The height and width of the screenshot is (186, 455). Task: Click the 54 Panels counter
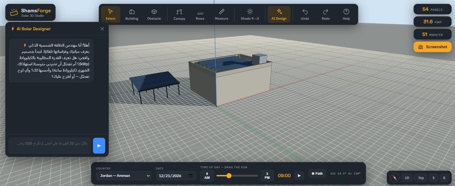[x=433, y=9]
